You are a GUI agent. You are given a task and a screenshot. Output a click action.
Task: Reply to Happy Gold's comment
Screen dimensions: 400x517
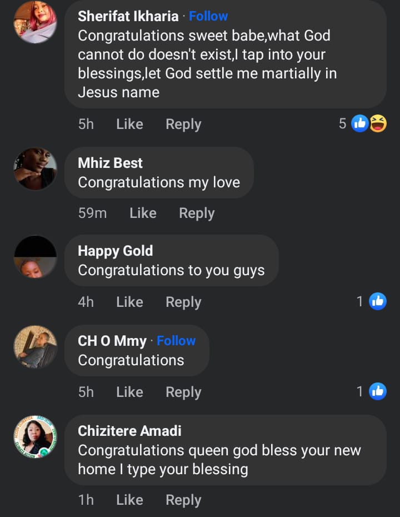(x=183, y=302)
